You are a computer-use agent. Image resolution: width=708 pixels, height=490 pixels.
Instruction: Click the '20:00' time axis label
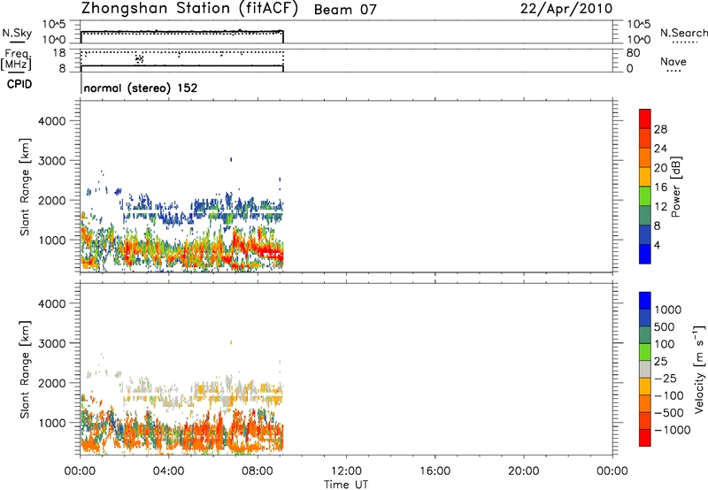(523, 471)
